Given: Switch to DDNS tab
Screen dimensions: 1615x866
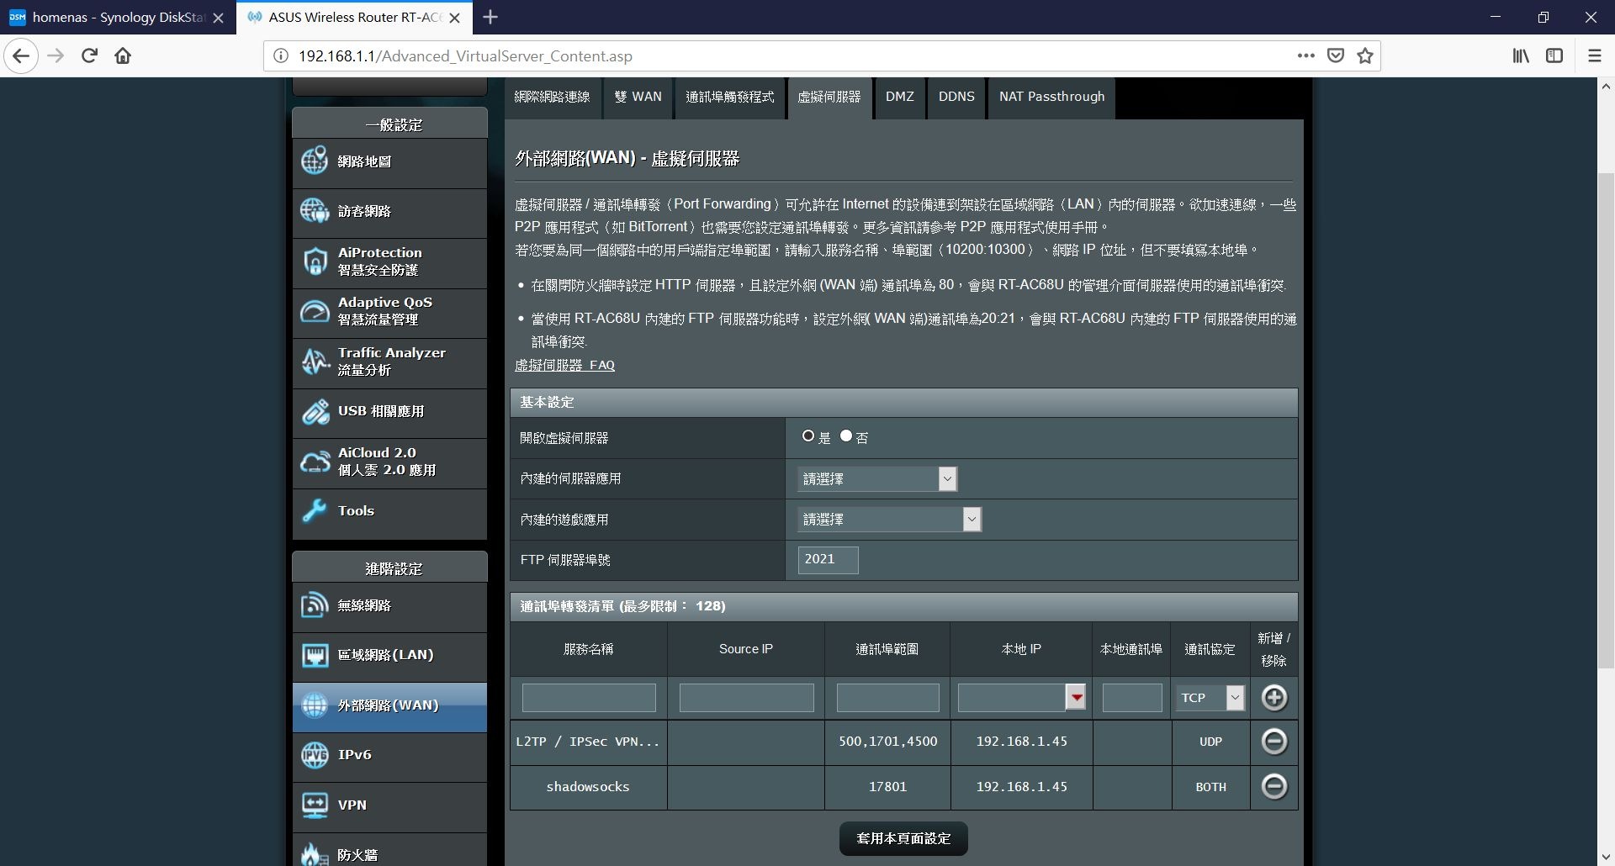Looking at the screenshot, I should 956,97.
